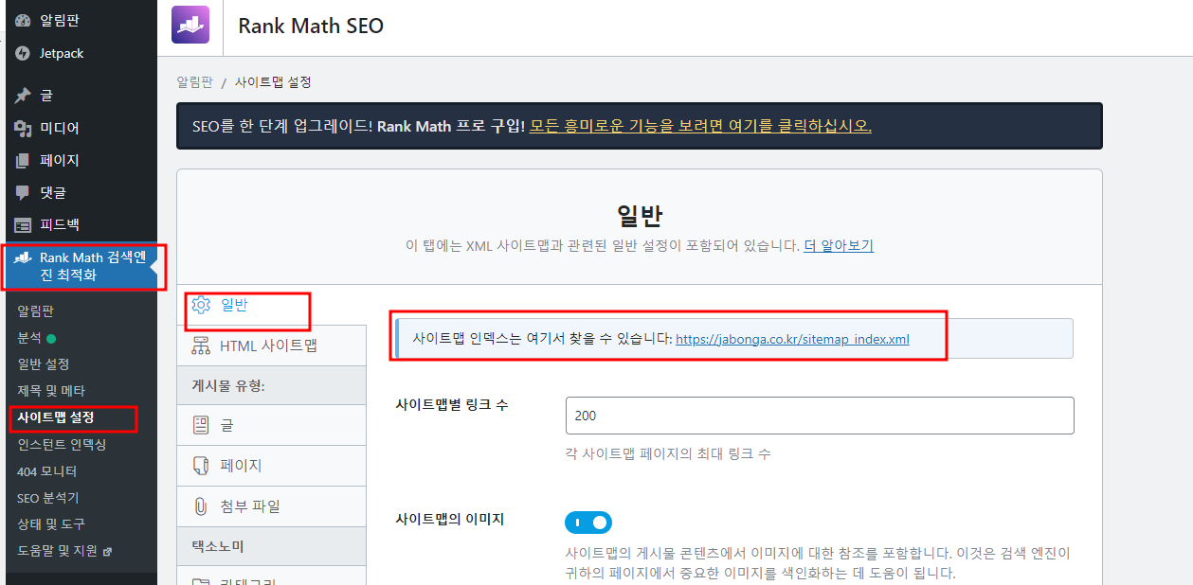This screenshot has height=585, width=1193.
Task: Click the Rank Math chart icon in sidebar
Action: 23,258
